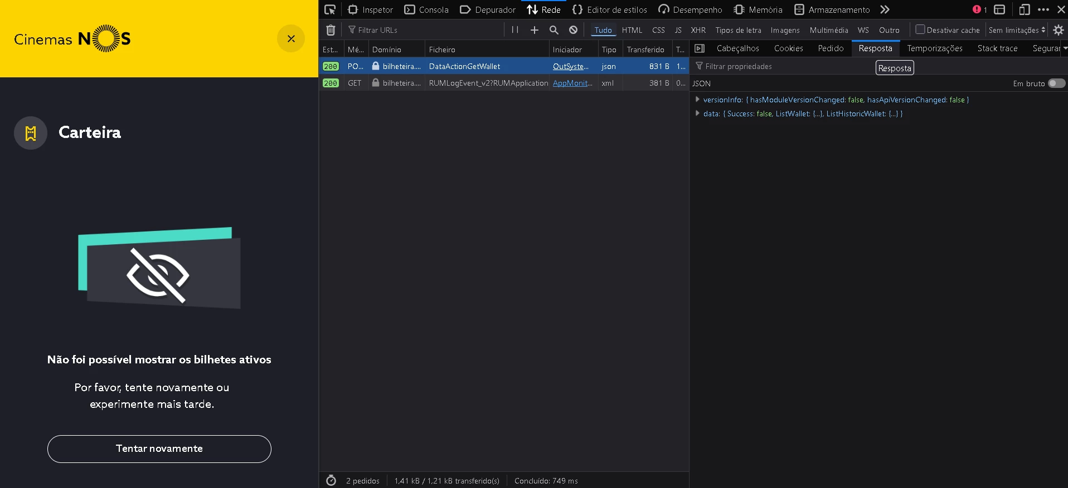
Task: Expand the data JSON node
Action: pyautogui.click(x=697, y=114)
